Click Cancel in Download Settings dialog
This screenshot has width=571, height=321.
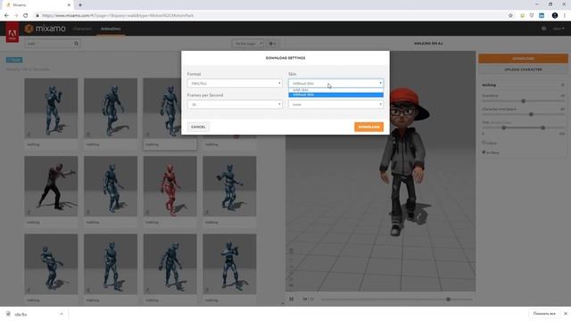(198, 127)
